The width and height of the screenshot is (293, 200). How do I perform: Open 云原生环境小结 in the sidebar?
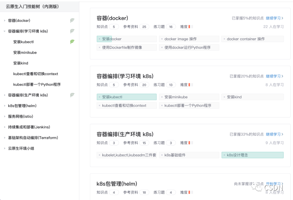[x=21, y=148]
